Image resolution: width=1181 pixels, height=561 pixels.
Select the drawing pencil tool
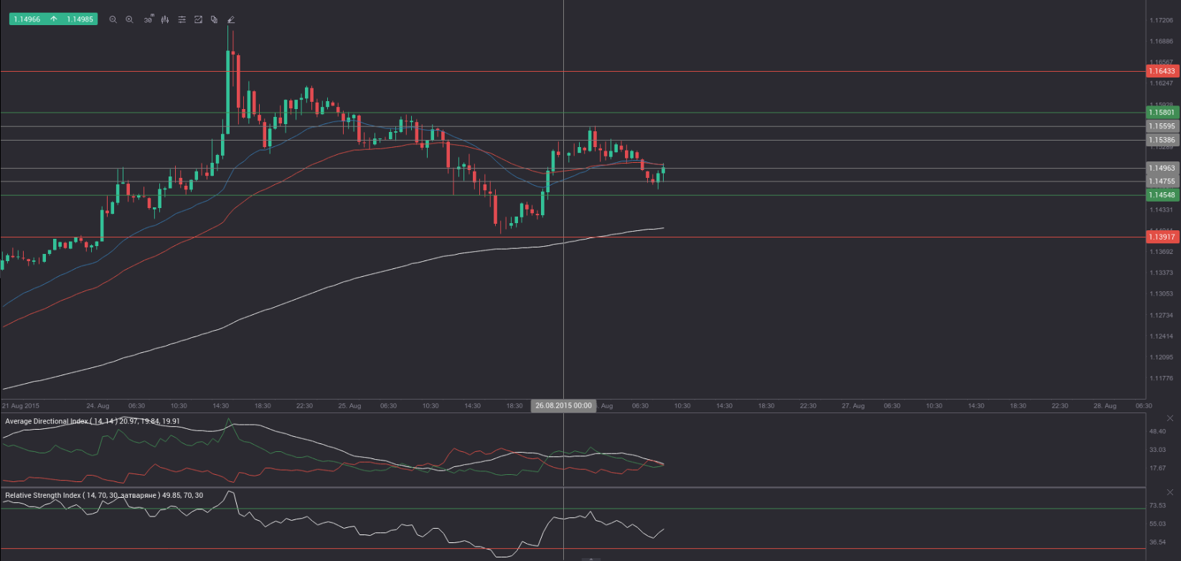(231, 19)
